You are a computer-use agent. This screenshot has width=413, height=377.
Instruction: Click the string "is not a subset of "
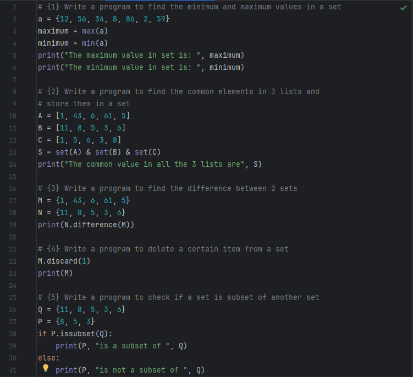click(x=141, y=370)
